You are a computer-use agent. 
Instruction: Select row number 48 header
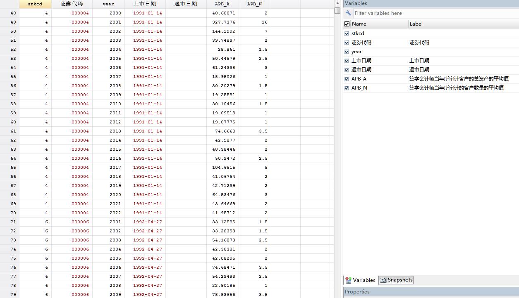point(10,13)
